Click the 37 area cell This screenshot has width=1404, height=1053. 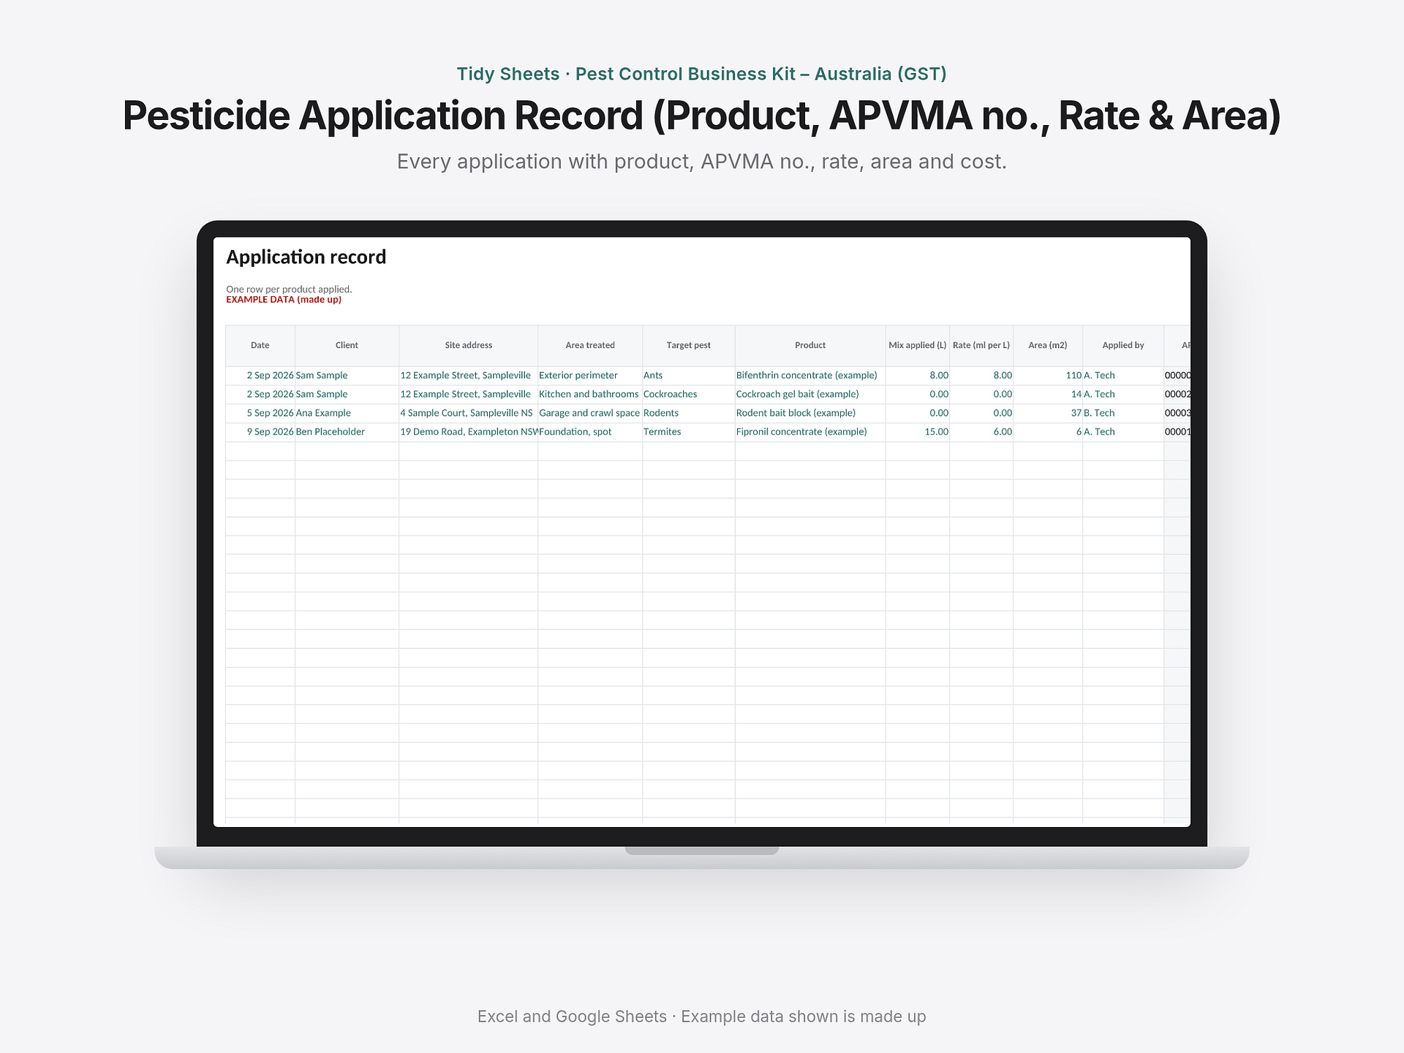(1047, 413)
